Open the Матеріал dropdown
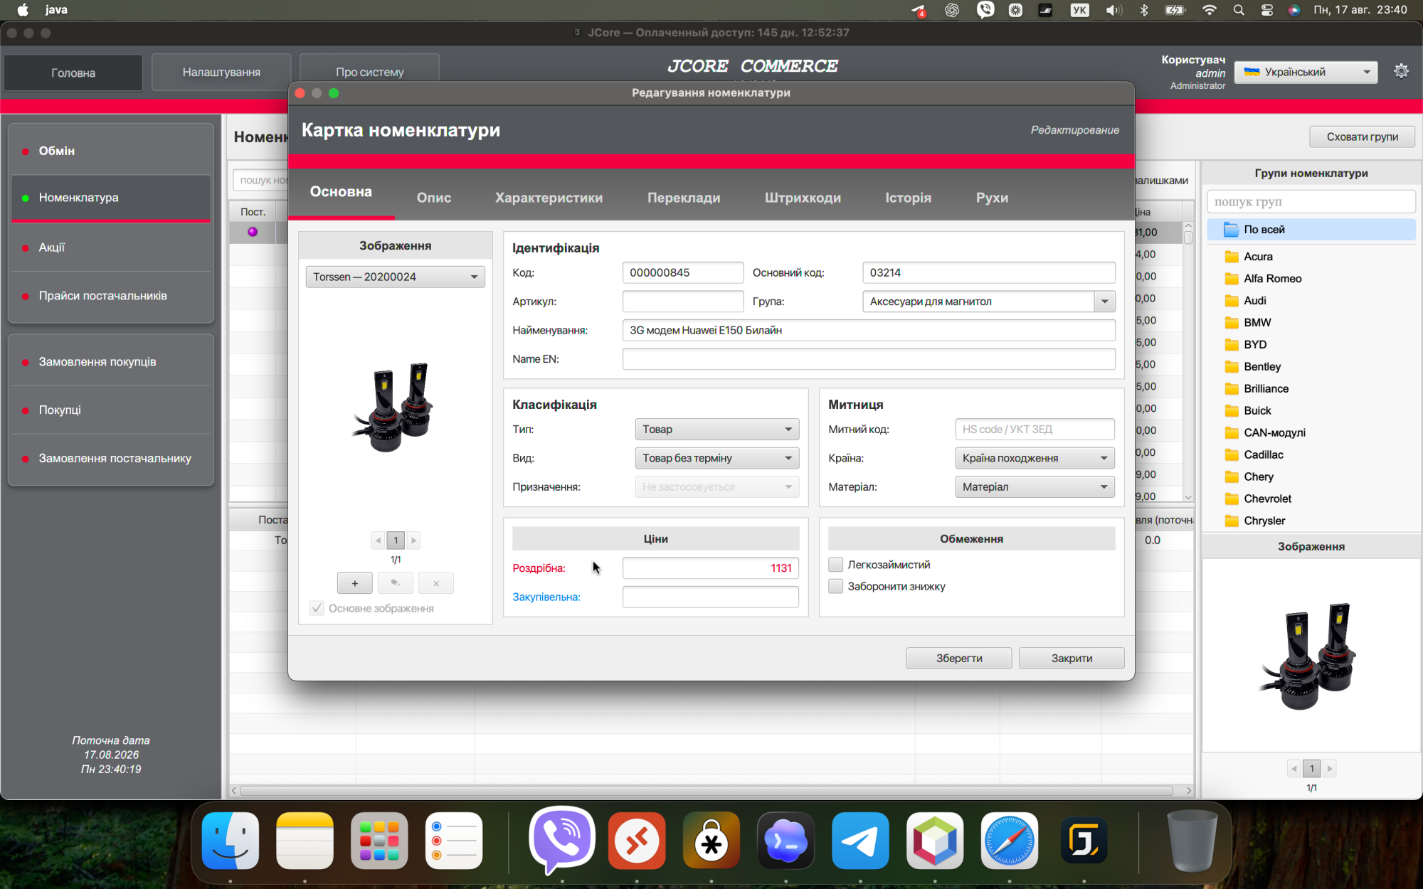The width and height of the screenshot is (1423, 889). click(1035, 487)
